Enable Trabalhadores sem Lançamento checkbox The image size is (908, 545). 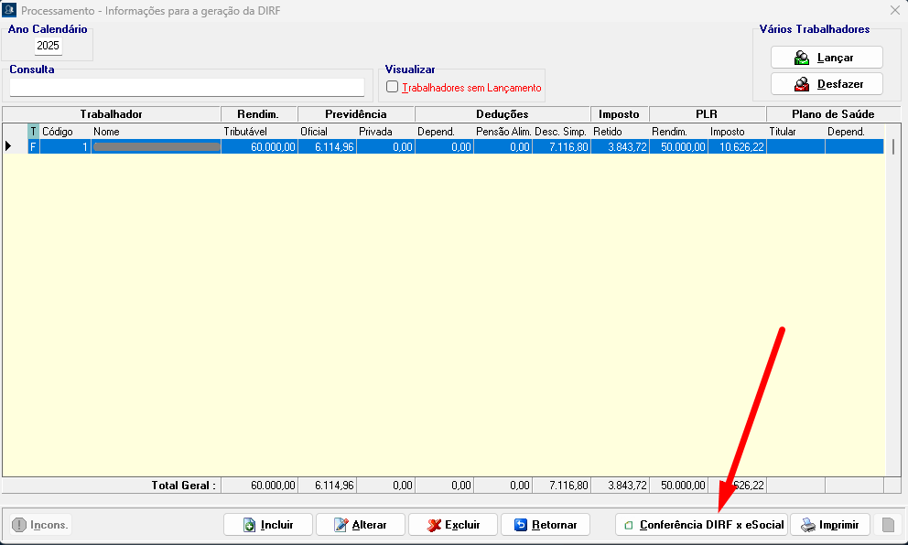[x=393, y=87]
